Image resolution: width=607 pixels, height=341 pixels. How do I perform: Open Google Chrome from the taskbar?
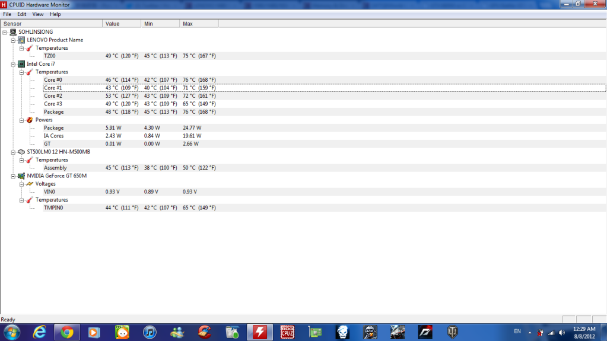pos(66,332)
